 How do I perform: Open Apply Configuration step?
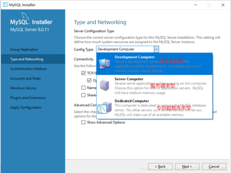pyautogui.click(x=26, y=108)
